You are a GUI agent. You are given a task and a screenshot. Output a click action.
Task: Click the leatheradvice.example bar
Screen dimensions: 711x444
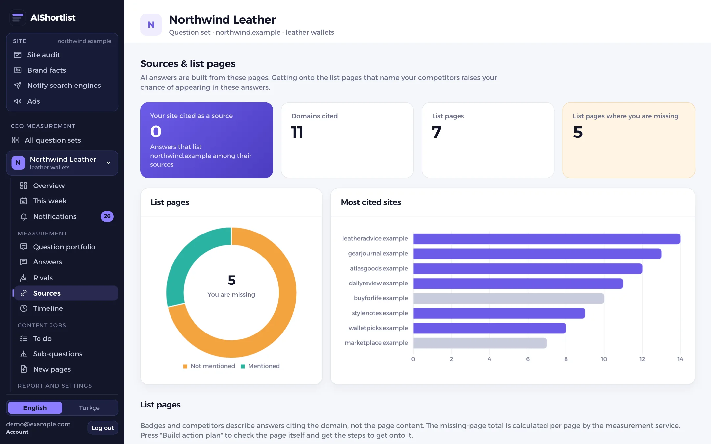pyautogui.click(x=547, y=239)
